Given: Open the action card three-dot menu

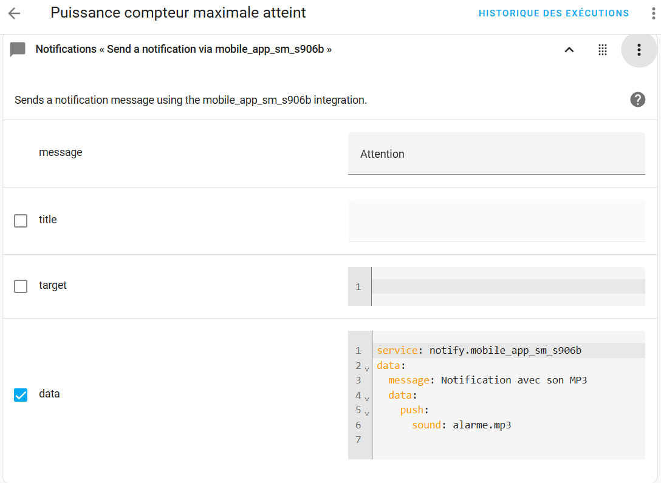Looking at the screenshot, I should pos(639,50).
